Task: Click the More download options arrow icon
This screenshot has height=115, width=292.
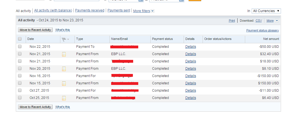Action: [x=277, y=21]
